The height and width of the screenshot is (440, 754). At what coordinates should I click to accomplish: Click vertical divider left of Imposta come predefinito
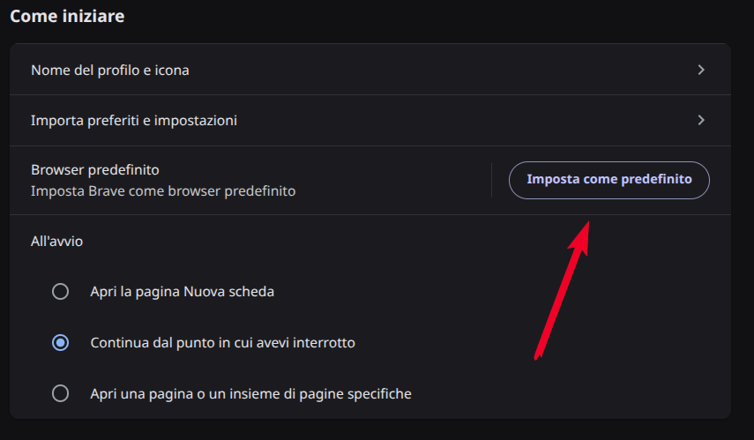point(491,180)
